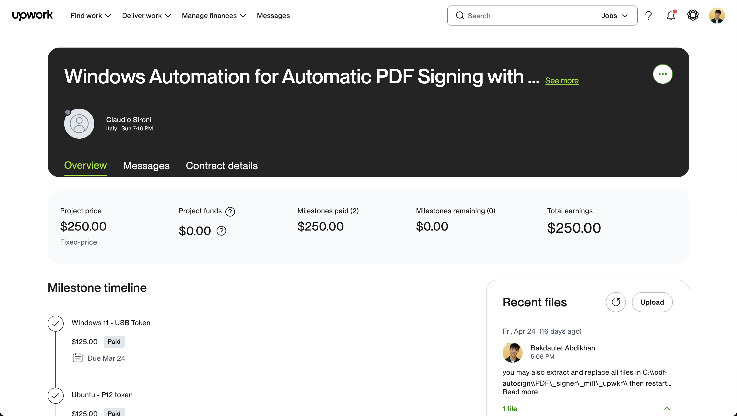Click Claudio Sironi's avatar placeholder
Viewport: 737px width, 416px height.
(x=79, y=123)
